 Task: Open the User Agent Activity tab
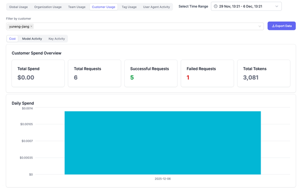coord(157,7)
